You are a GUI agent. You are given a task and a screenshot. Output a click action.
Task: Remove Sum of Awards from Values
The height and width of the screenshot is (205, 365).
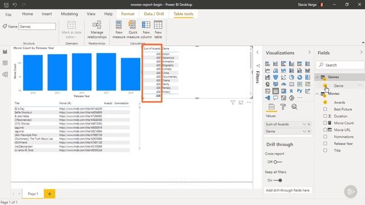(309, 124)
